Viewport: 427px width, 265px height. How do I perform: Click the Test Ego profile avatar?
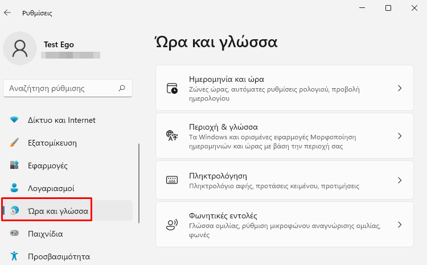click(20, 48)
